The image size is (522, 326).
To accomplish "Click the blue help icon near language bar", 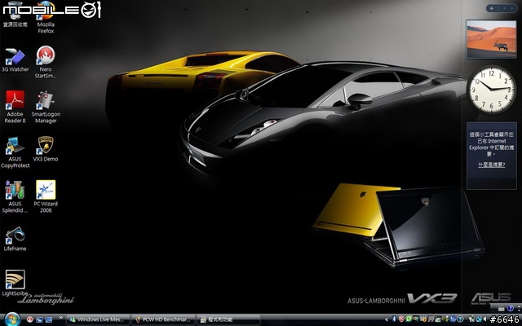I will point(511,308).
